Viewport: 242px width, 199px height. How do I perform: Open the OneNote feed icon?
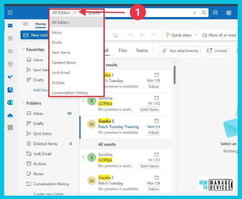point(229,13)
